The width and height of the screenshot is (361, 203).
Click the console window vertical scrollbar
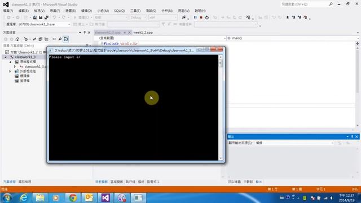(221, 108)
